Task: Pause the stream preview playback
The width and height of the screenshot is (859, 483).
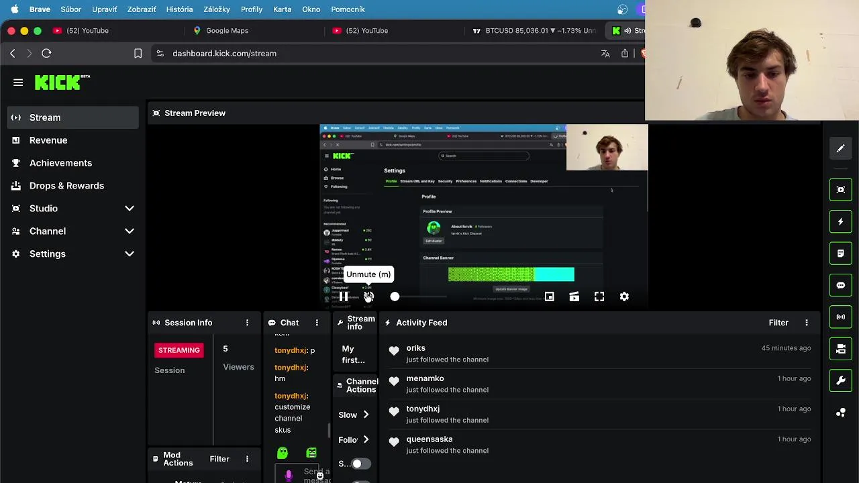Action: (x=344, y=297)
